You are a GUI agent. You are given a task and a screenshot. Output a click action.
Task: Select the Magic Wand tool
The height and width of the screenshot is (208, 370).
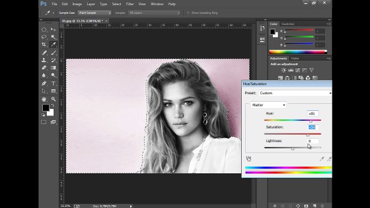(x=53, y=37)
